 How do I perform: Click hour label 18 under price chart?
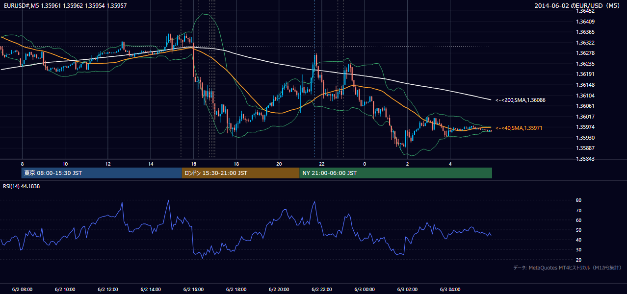pos(236,164)
